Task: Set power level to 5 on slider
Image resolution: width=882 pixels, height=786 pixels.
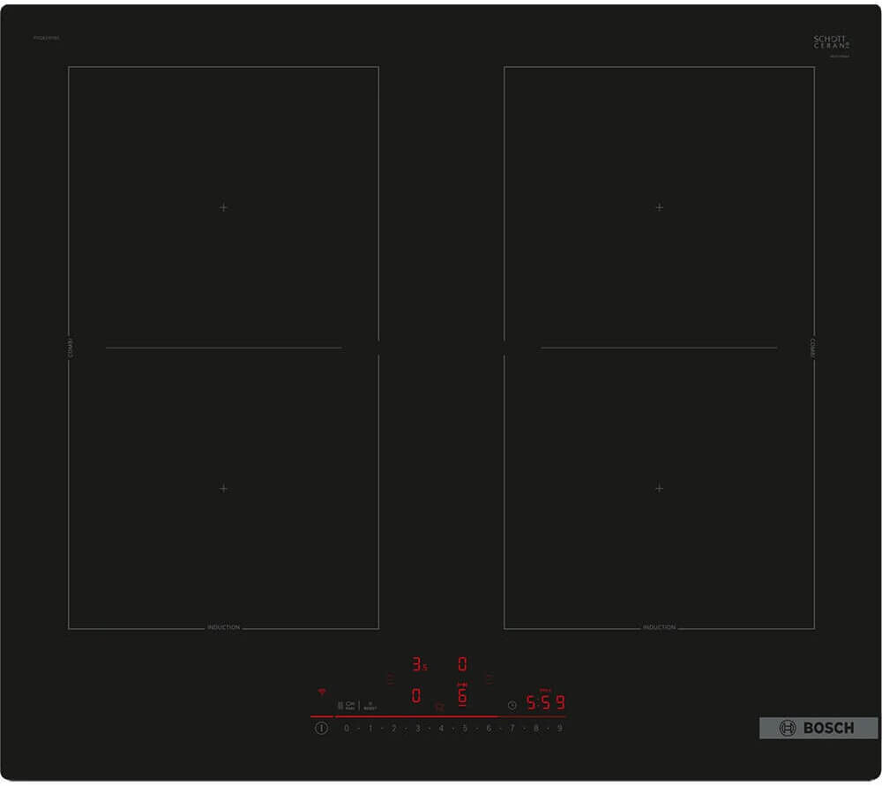Action: 465,729
